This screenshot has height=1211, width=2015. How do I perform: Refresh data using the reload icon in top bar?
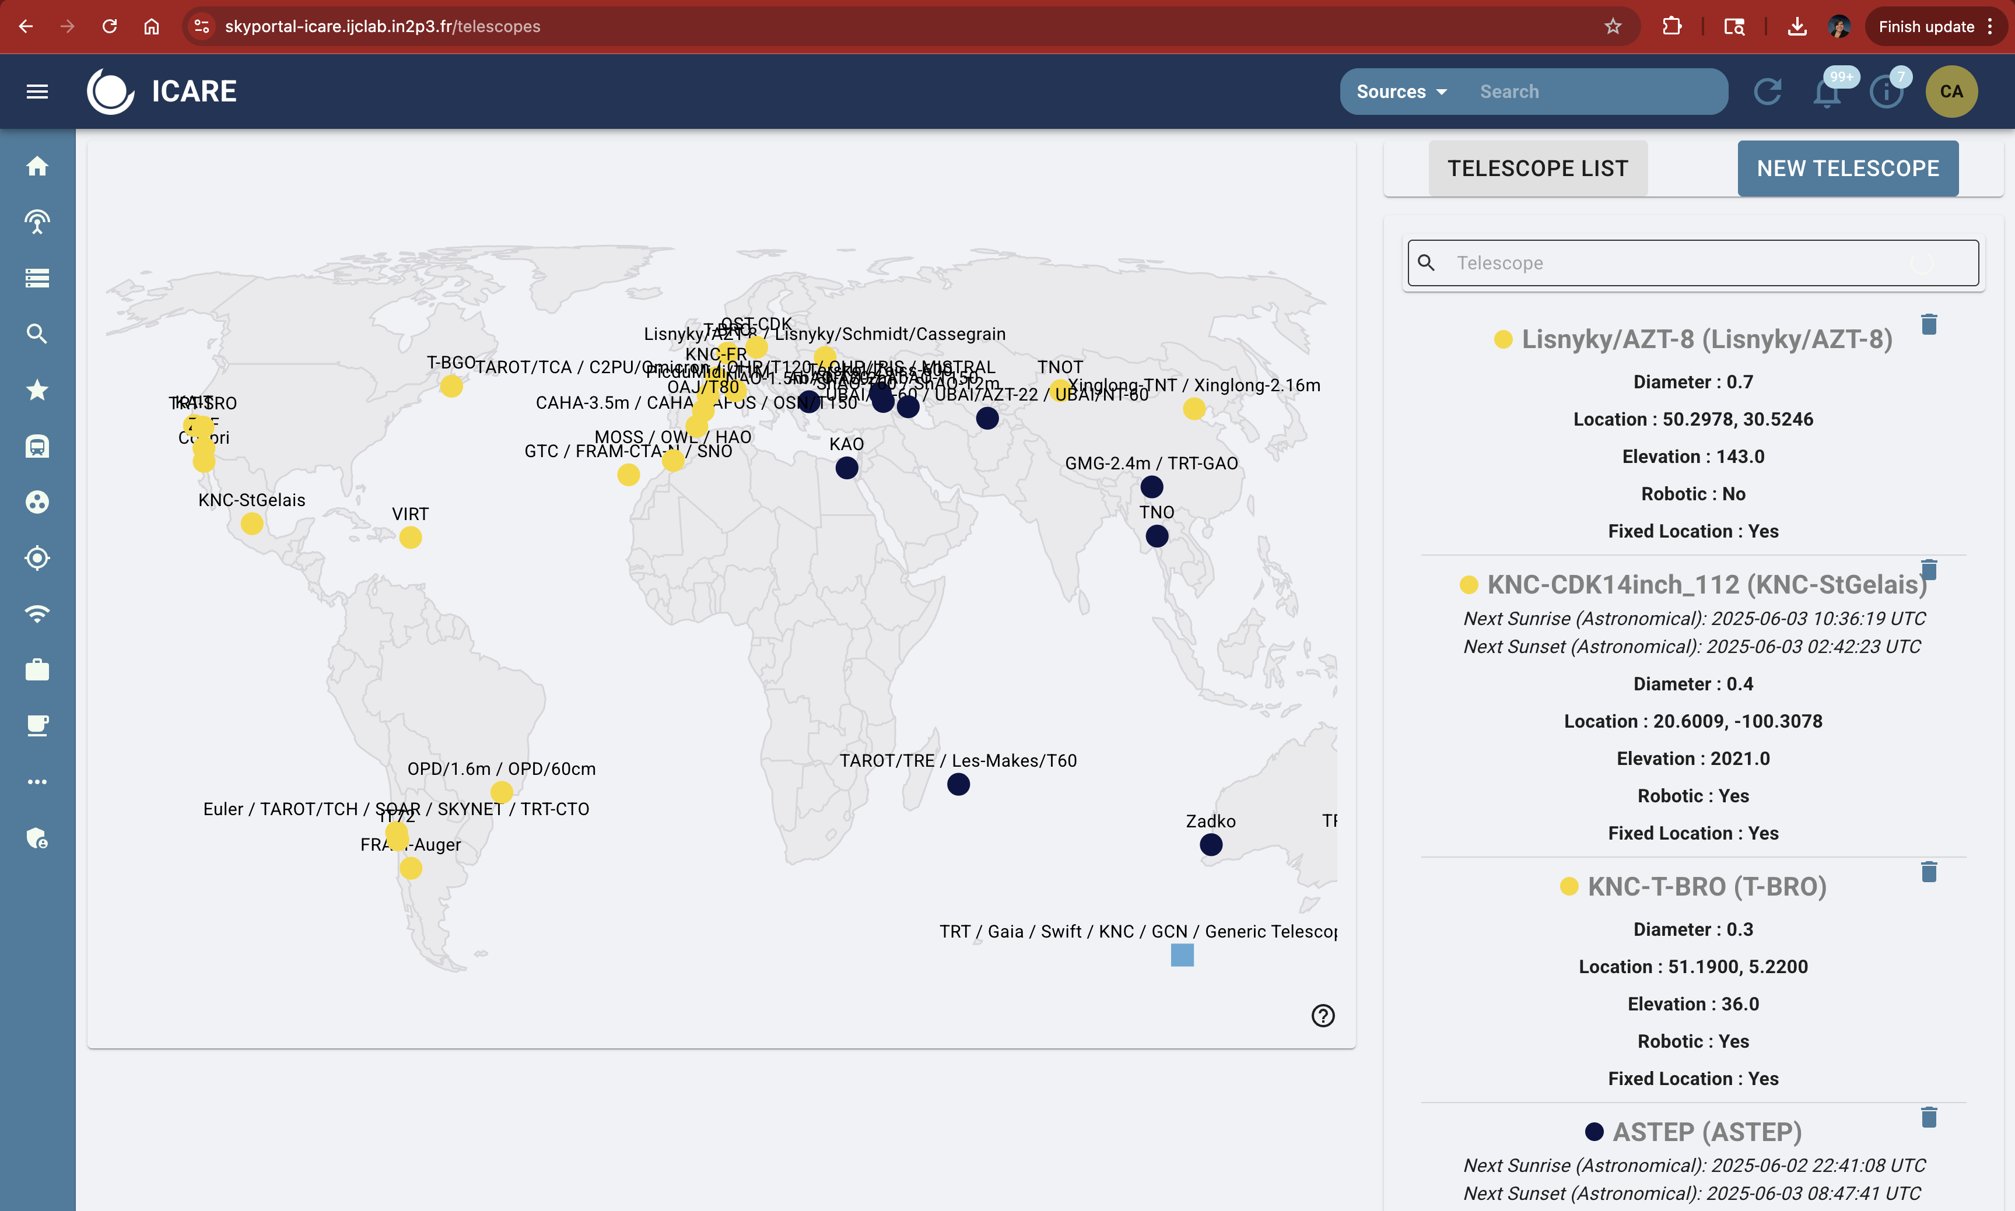click(x=1768, y=90)
